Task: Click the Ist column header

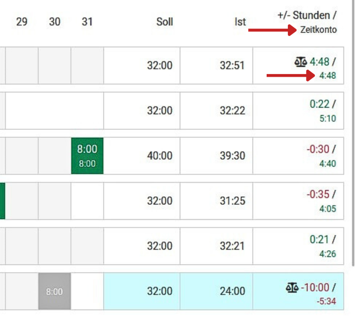Action: (240, 22)
